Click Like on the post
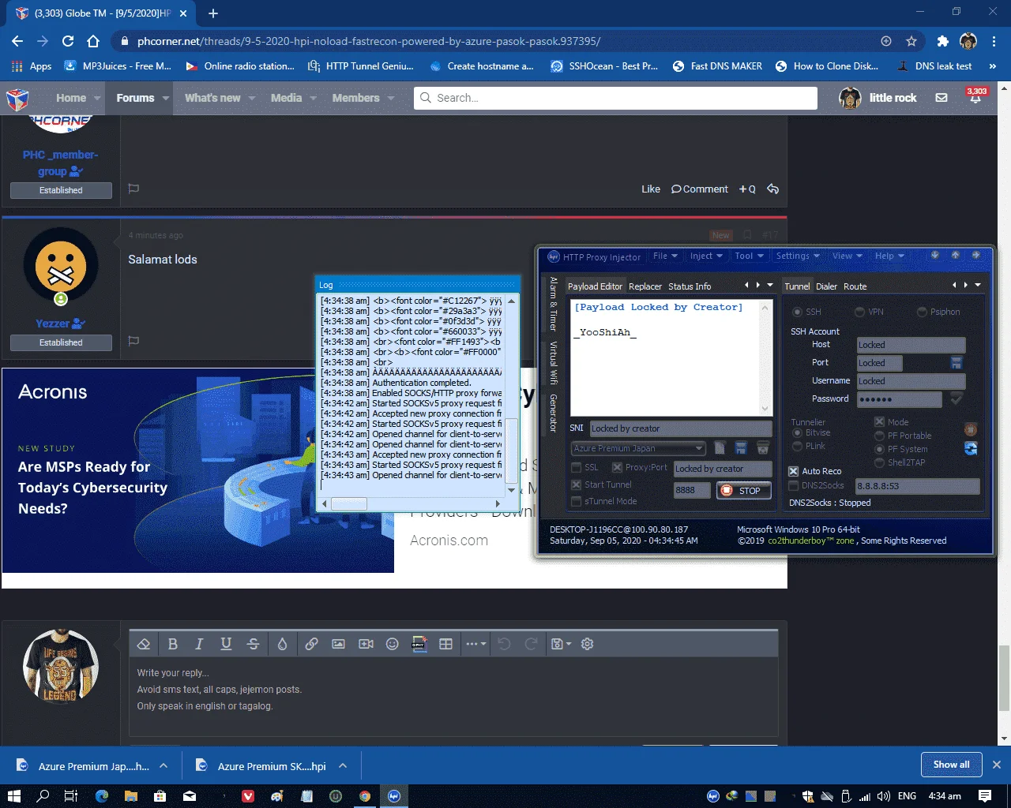 pos(651,189)
